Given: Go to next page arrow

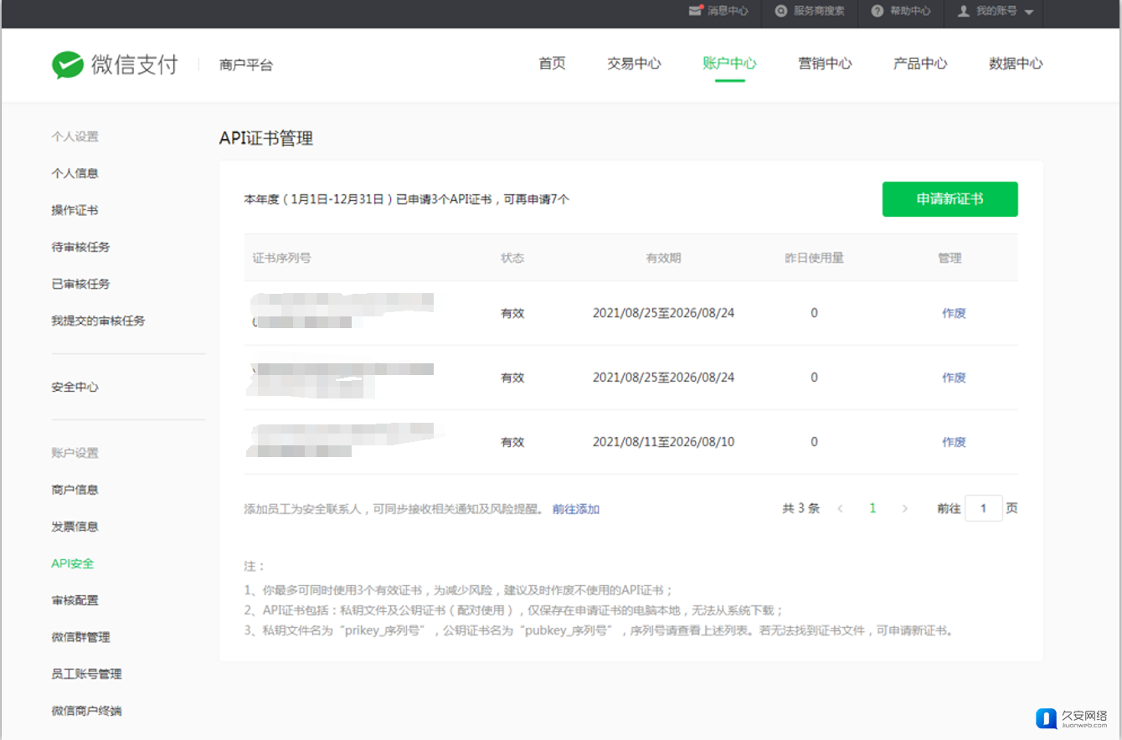Looking at the screenshot, I should click(904, 508).
